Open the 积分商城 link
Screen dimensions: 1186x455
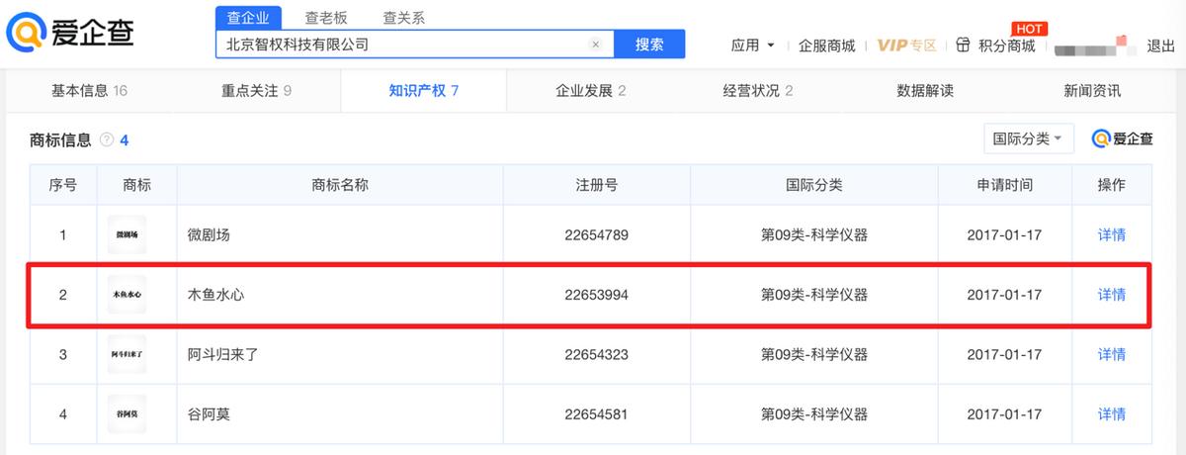[x=1007, y=45]
